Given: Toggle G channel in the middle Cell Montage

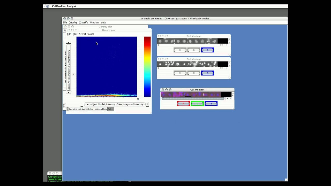Looking at the screenshot, I should click(x=194, y=73).
